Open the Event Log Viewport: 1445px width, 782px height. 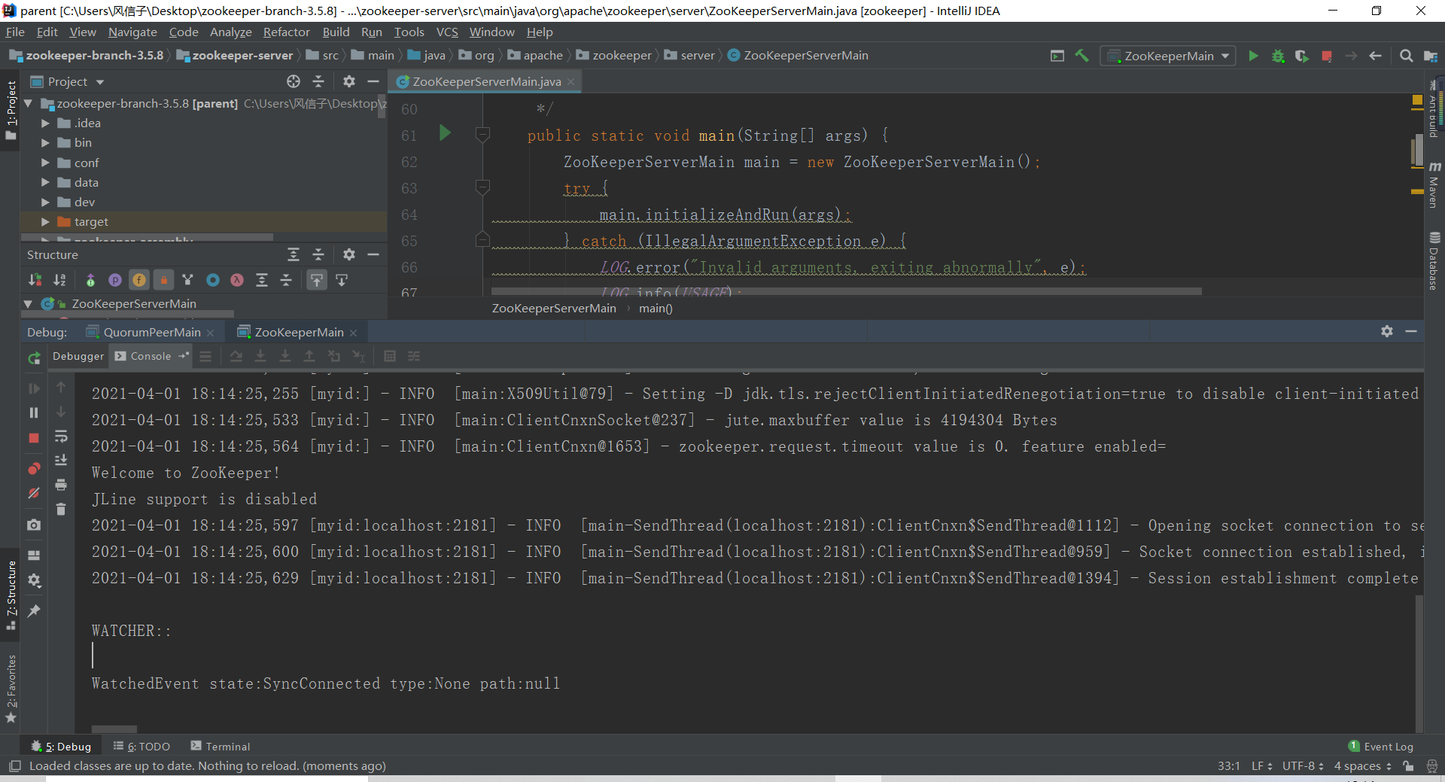pos(1381,746)
